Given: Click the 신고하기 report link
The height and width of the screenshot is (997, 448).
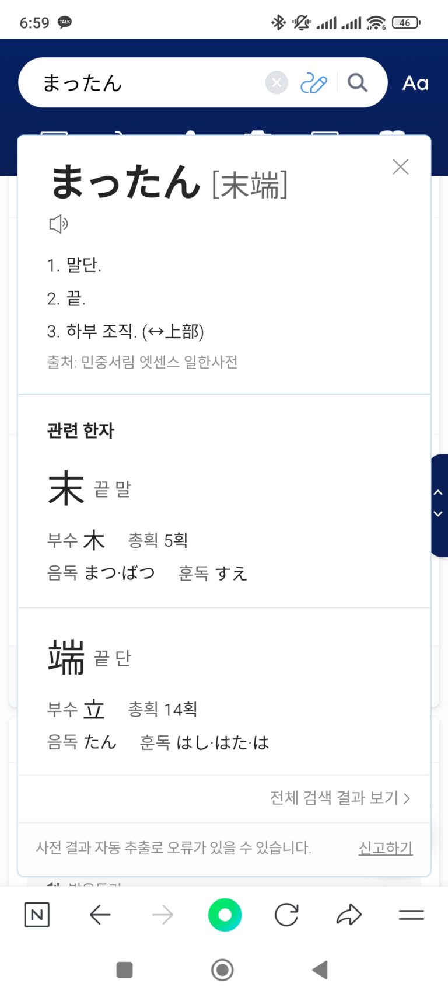Looking at the screenshot, I should pos(386,847).
